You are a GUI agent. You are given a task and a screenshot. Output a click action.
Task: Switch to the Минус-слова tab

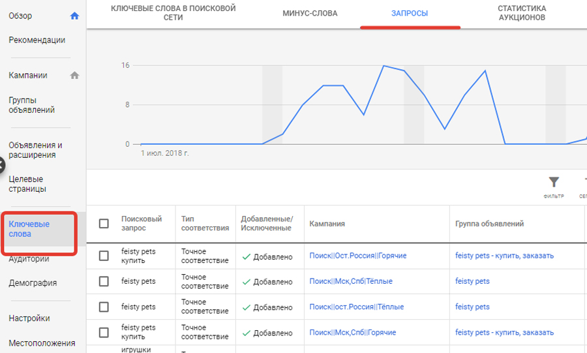[310, 14]
